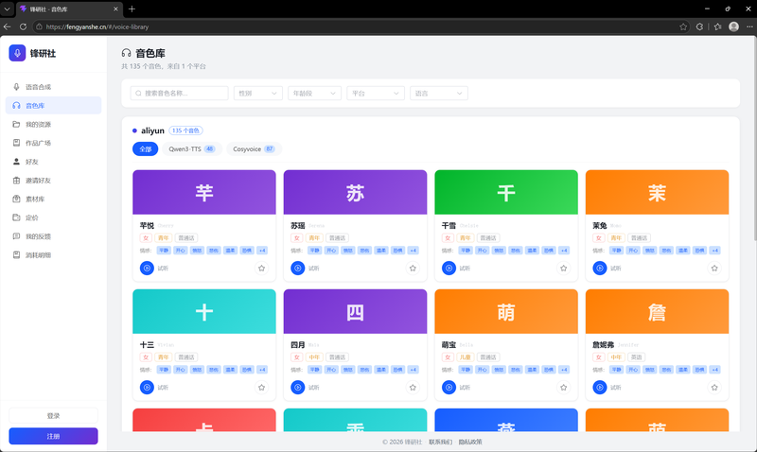Favorite the 茉兔 voice with its star
757x452 pixels.
point(714,268)
